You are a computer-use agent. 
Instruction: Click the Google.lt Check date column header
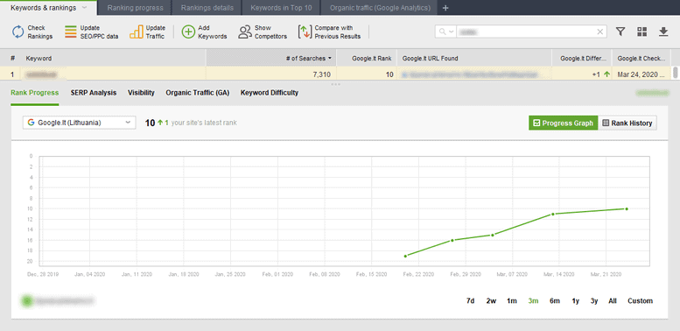641,58
